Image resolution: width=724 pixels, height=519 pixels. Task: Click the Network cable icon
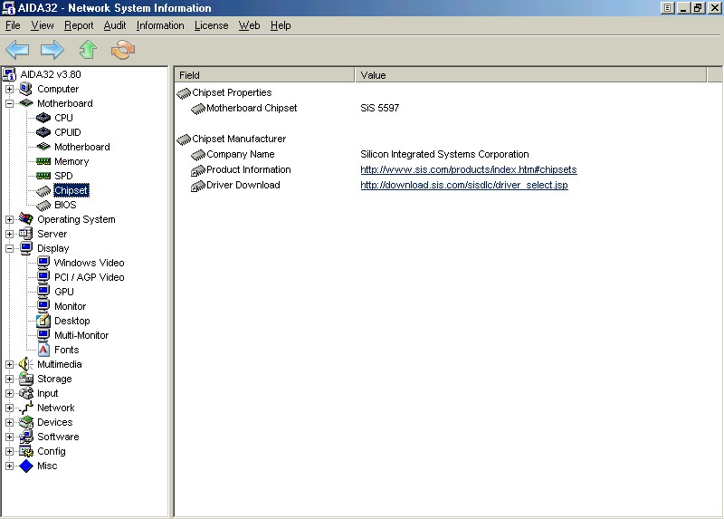click(26, 408)
